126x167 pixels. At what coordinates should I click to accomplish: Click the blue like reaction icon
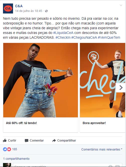(x=5, y=149)
